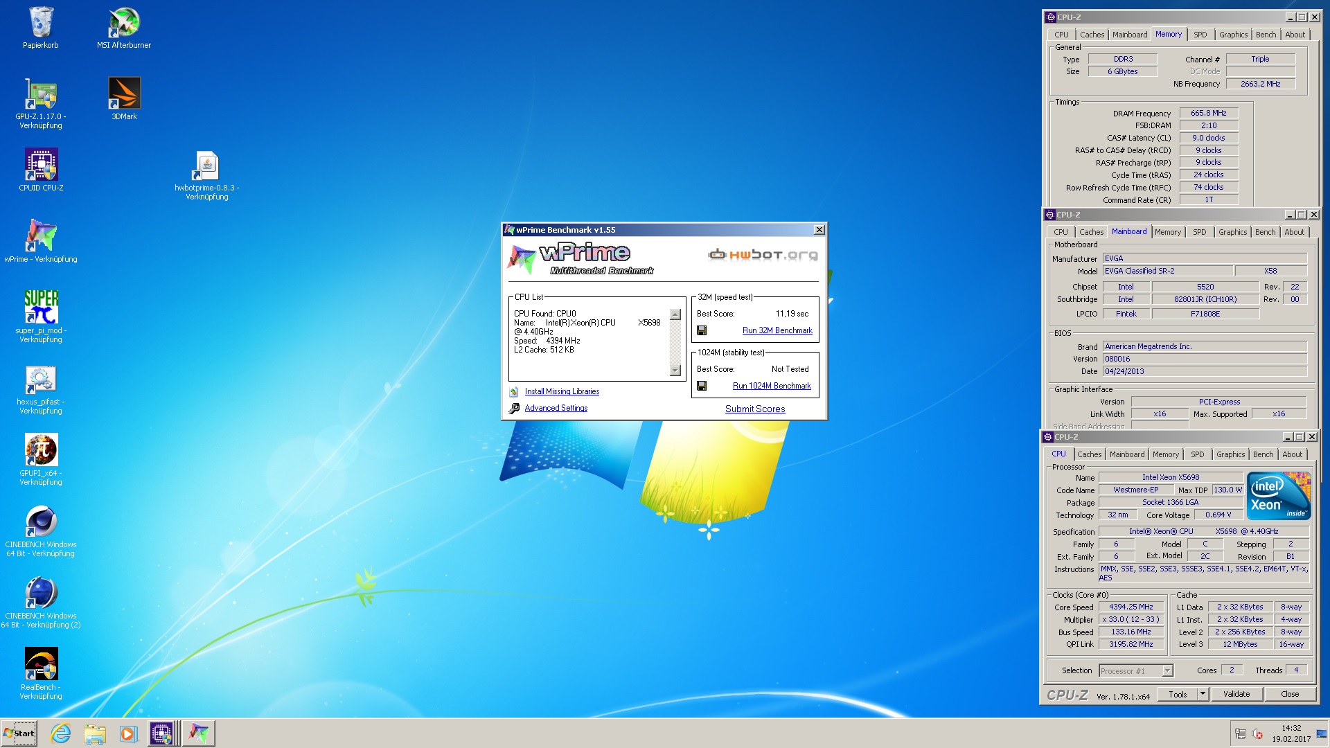Open Submit Scores link
Image resolution: width=1330 pixels, height=748 pixels.
[755, 409]
